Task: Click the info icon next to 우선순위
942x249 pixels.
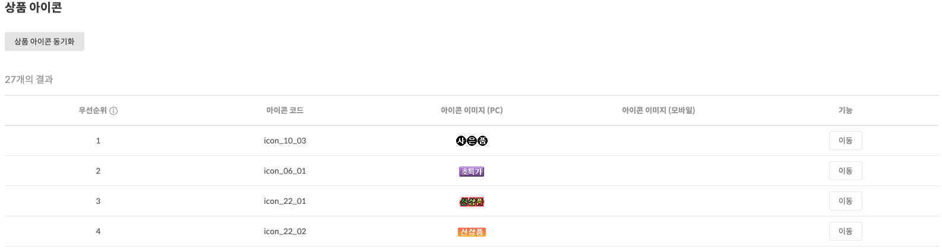Action: click(x=113, y=111)
